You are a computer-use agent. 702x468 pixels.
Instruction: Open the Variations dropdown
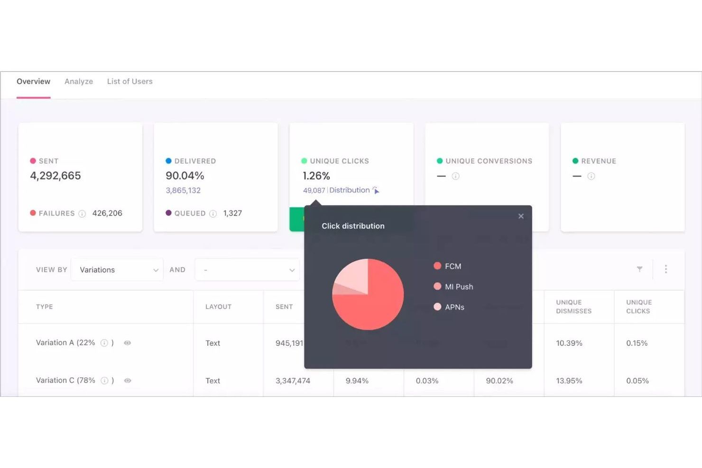117,269
